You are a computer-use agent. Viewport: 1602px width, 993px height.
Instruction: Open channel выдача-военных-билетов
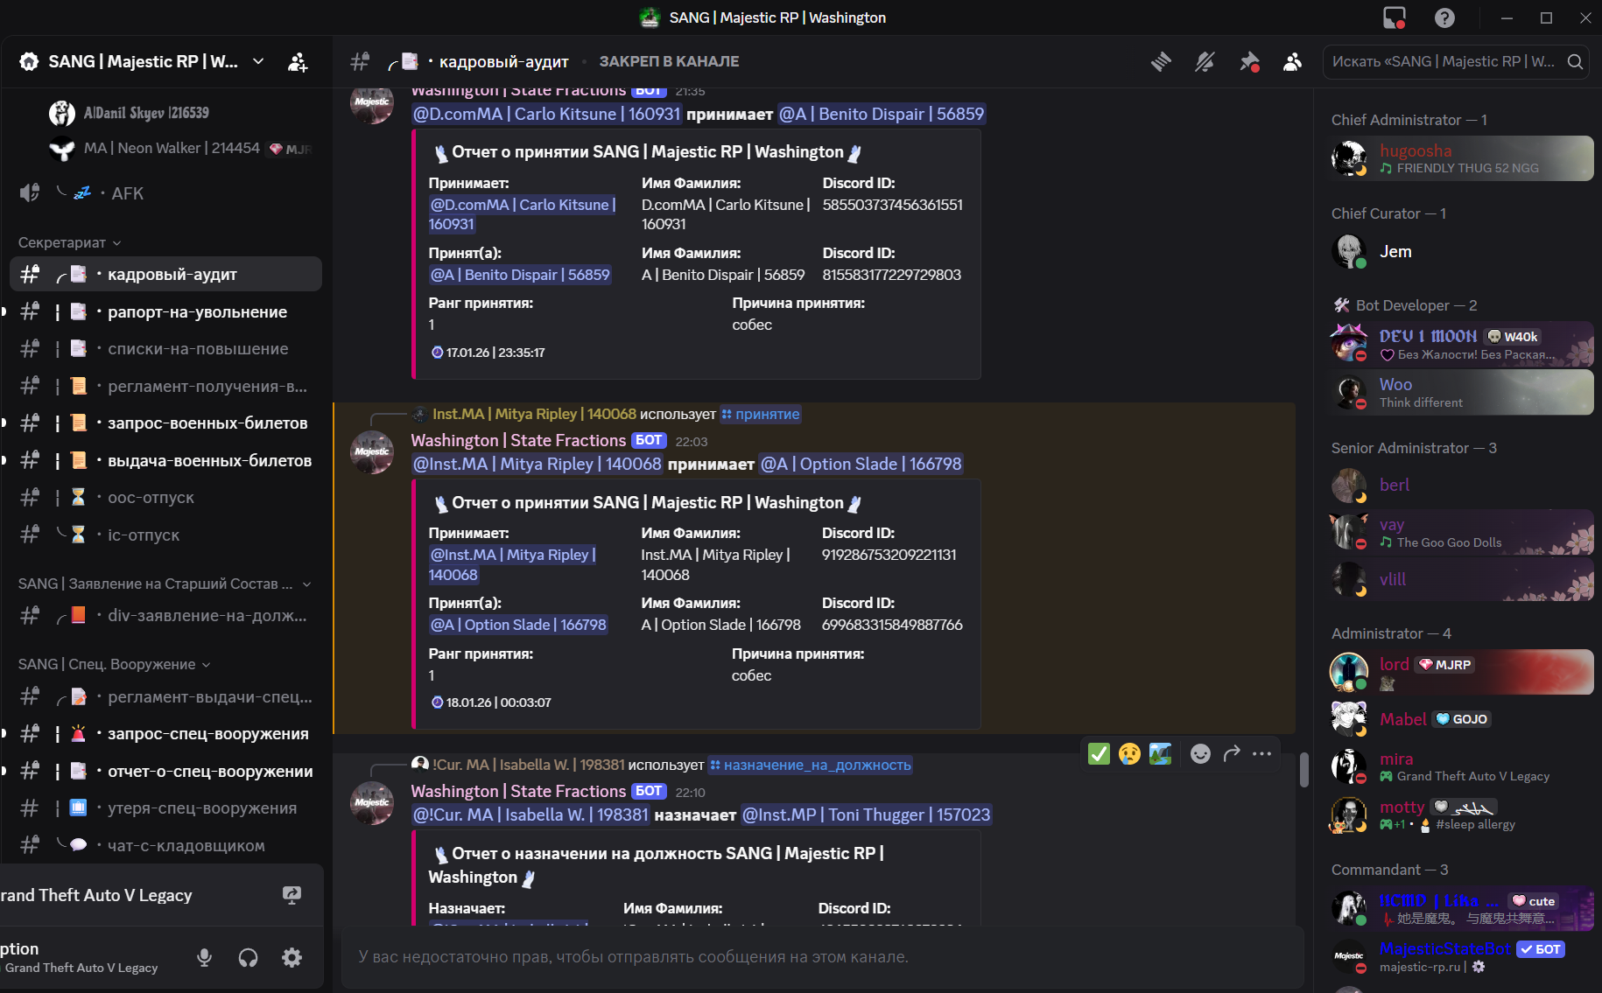tap(165, 460)
